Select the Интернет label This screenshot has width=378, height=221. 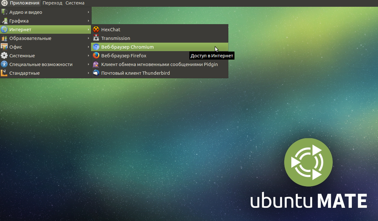(20, 30)
